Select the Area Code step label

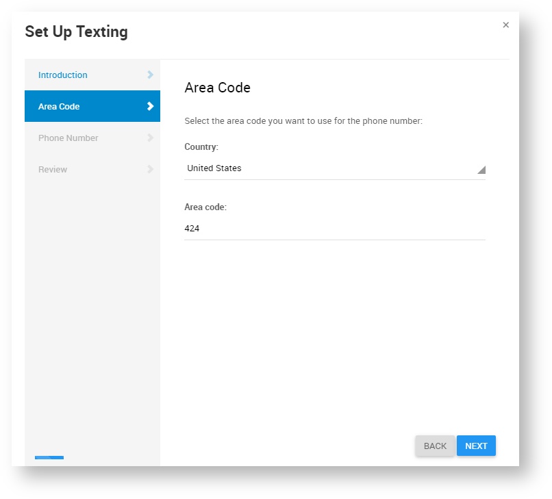[x=59, y=106]
